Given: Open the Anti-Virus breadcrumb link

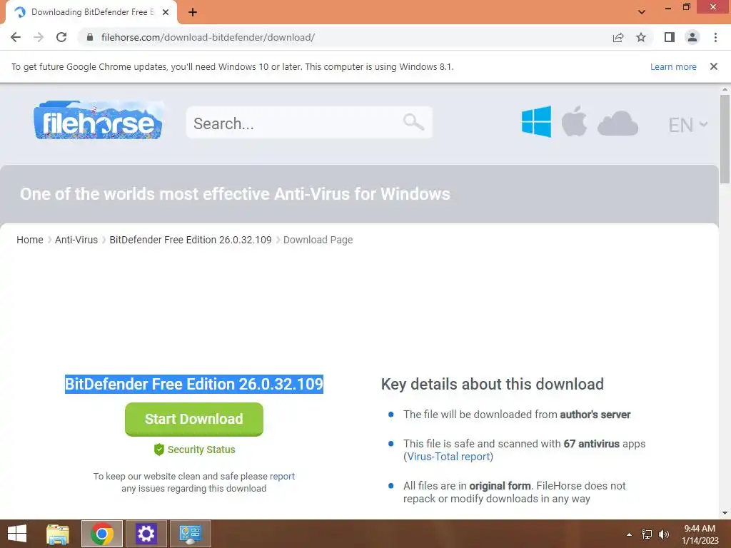Looking at the screenshot, I should (x=76, y=240).
